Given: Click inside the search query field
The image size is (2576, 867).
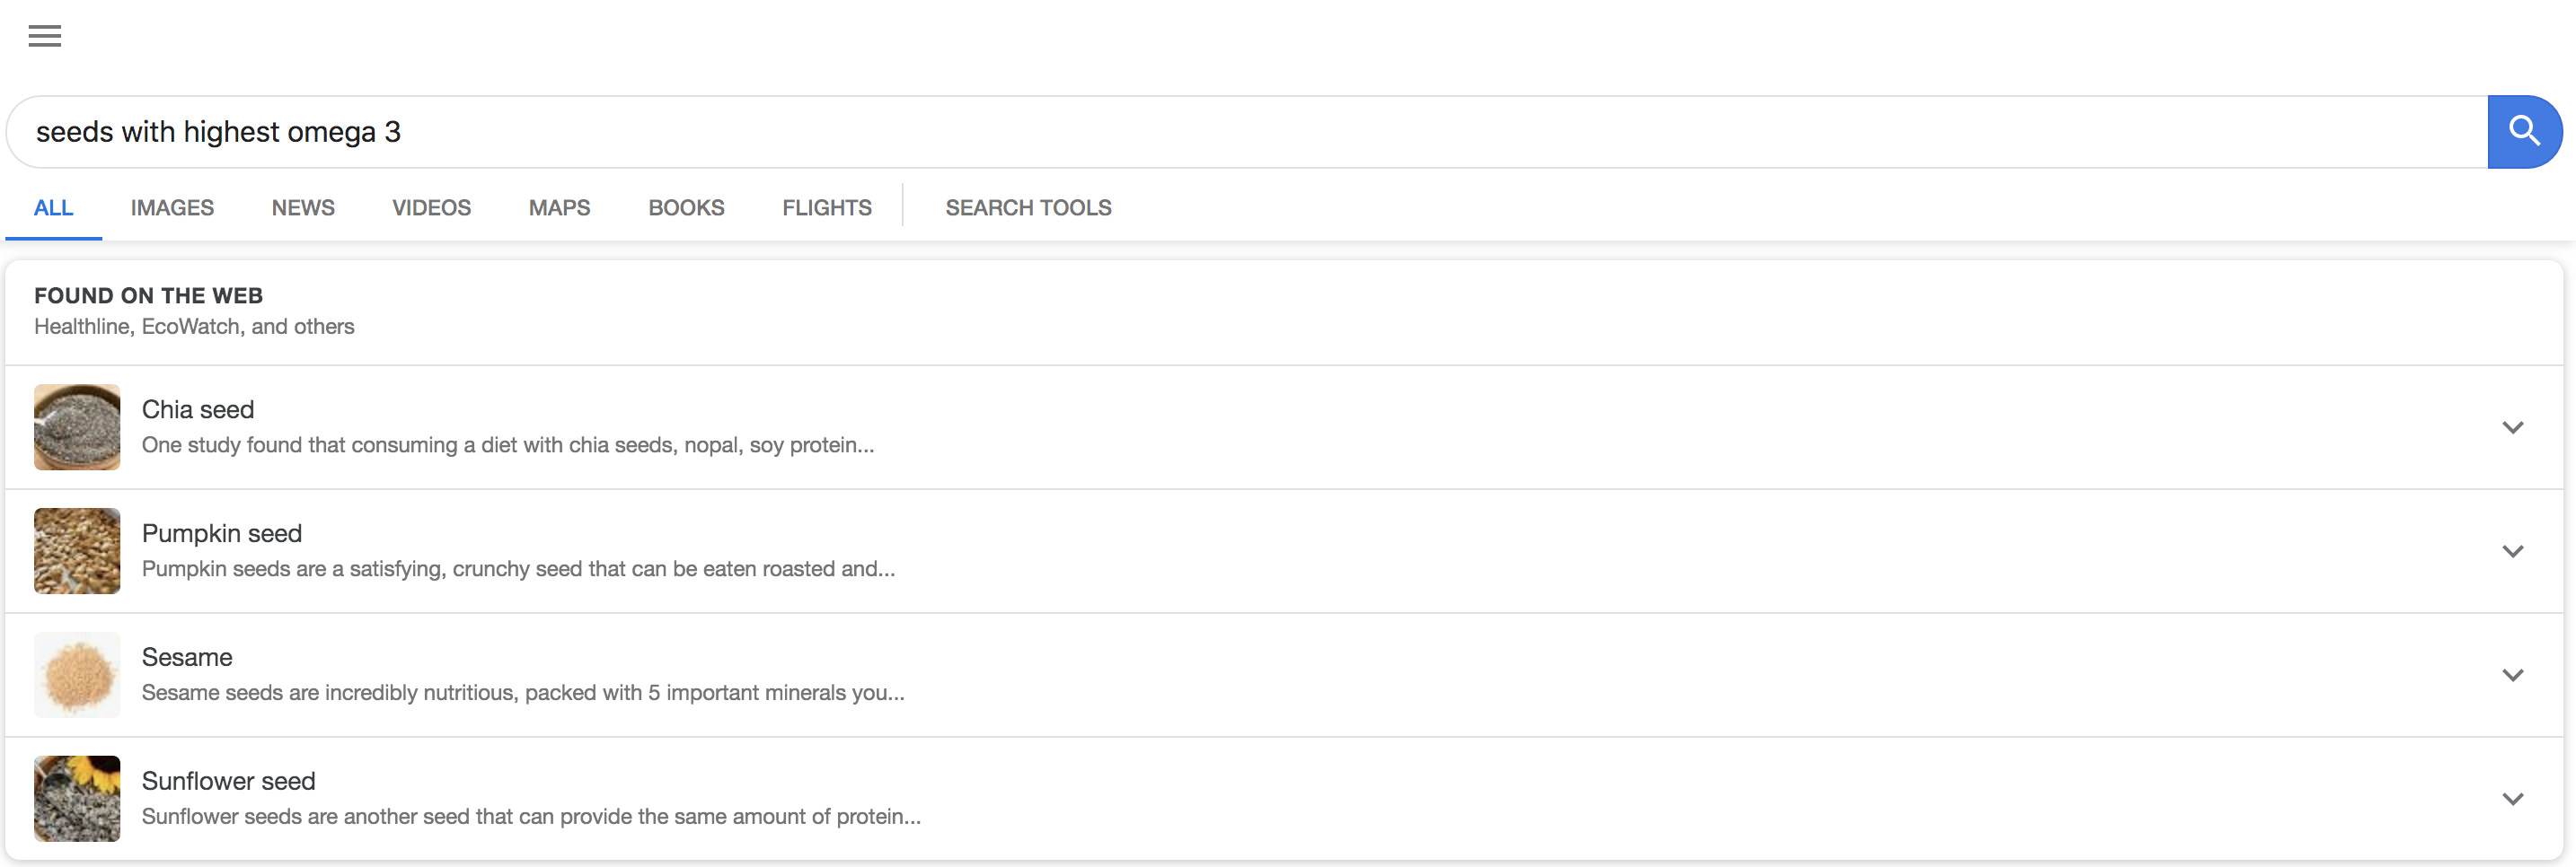Looking at the screenshot, I should (x=1200, y=132).
